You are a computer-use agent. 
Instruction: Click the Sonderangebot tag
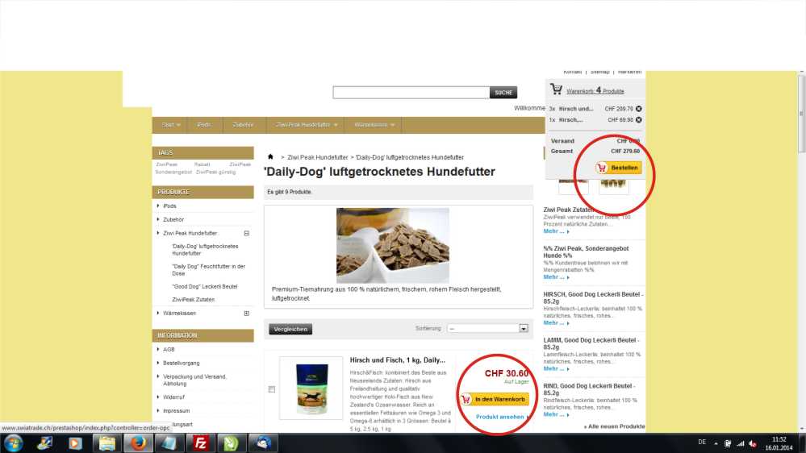[x=173, y=172]
